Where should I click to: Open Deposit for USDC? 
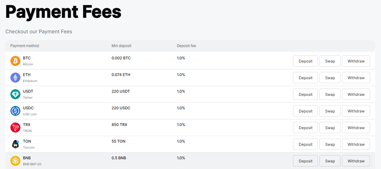(305, 111)
